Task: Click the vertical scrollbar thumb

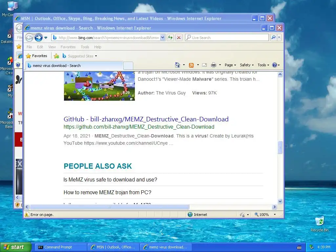Action: [x=280, y=147]
